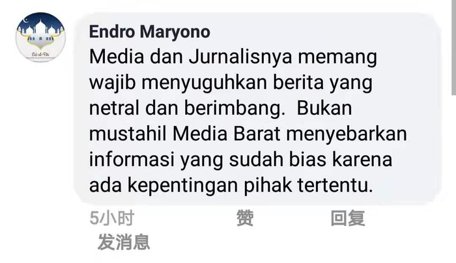
Task: Click the word "berimbang" in the comment
Action: 235,108
